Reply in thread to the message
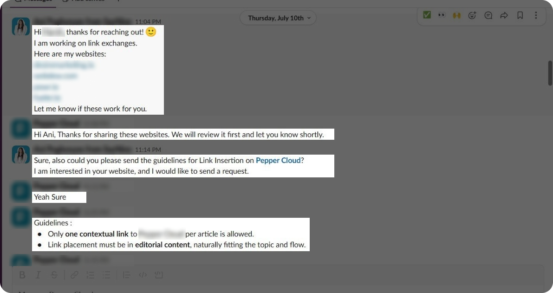Image resolution: width=553 pixels, height=293 pixels. pyautogui.click(x=488, y=15)
